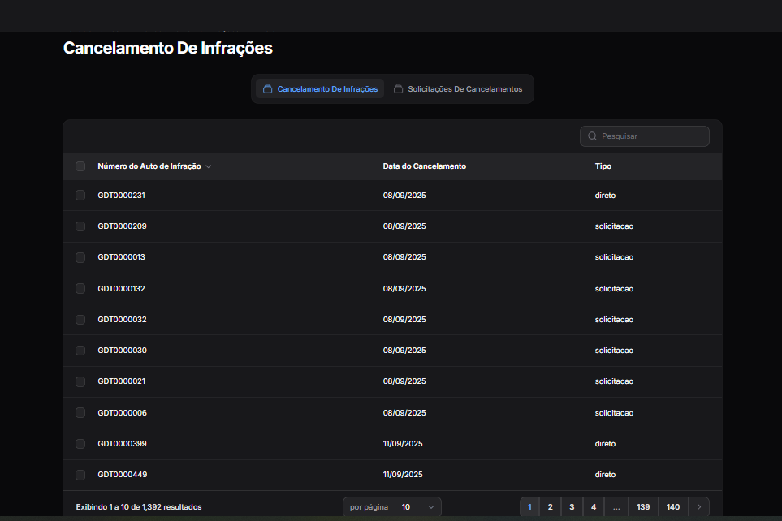Click the Data do Cancelamento column header

424,166
